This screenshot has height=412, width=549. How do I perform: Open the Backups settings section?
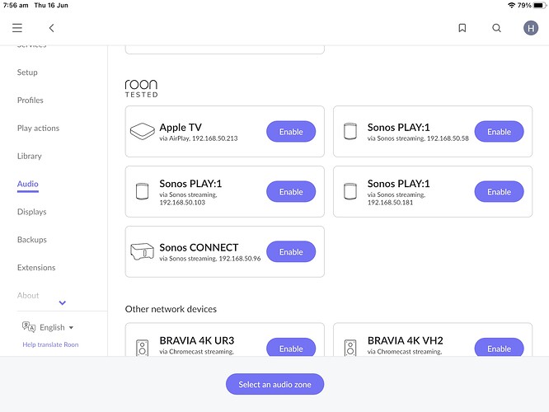[x=32, y=240]
